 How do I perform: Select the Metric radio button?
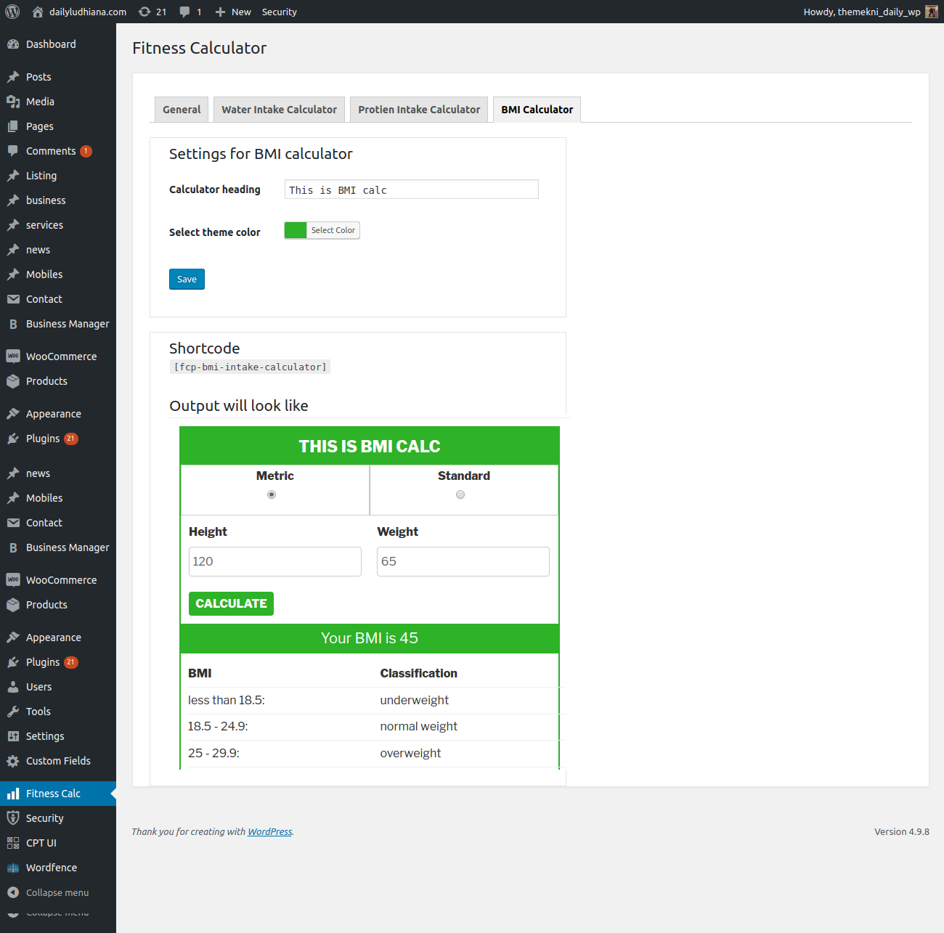point(272,494)
